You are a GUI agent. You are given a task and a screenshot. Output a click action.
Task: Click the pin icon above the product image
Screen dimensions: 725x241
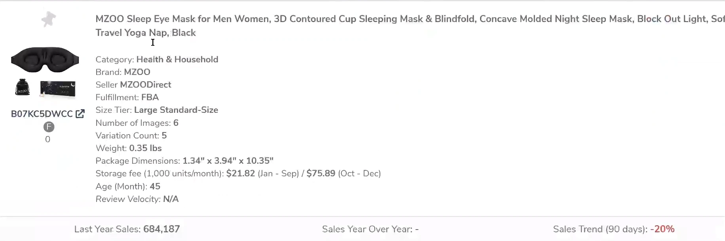click(x=49, y=19)
